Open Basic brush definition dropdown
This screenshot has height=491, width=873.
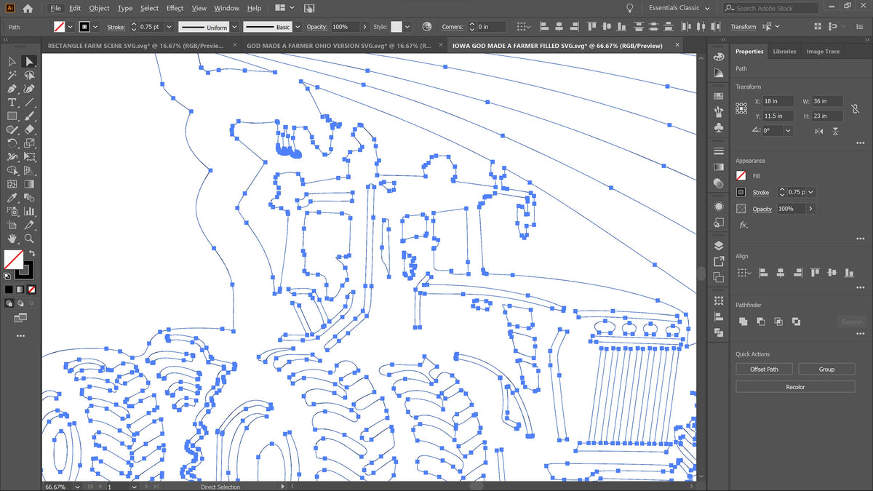(x=298, y=27)
